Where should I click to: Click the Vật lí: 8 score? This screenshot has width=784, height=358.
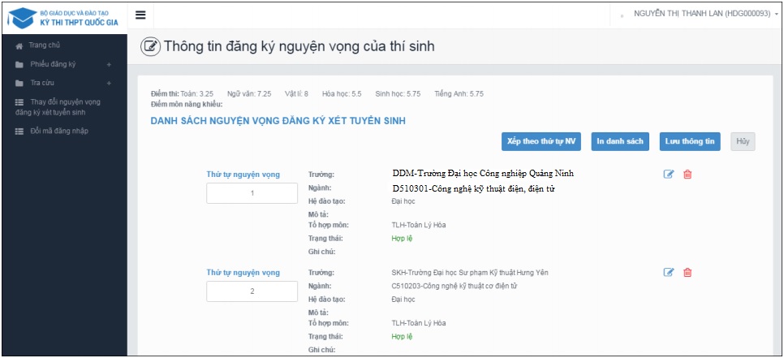296,93
